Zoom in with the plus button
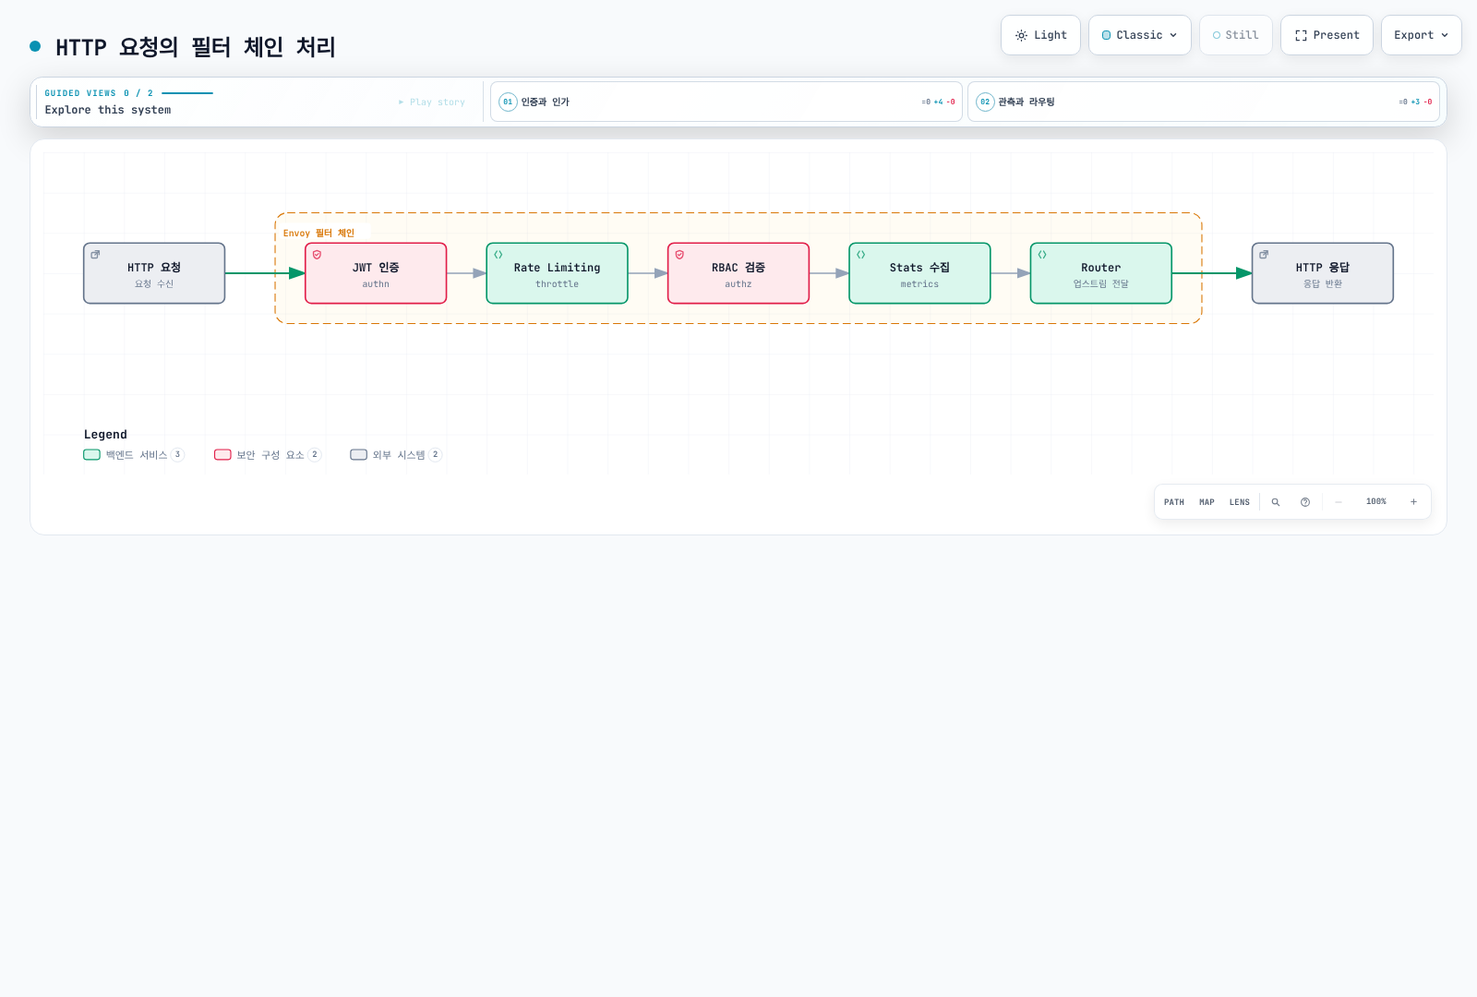1477x997 pixels. [x=1413, y=502]
